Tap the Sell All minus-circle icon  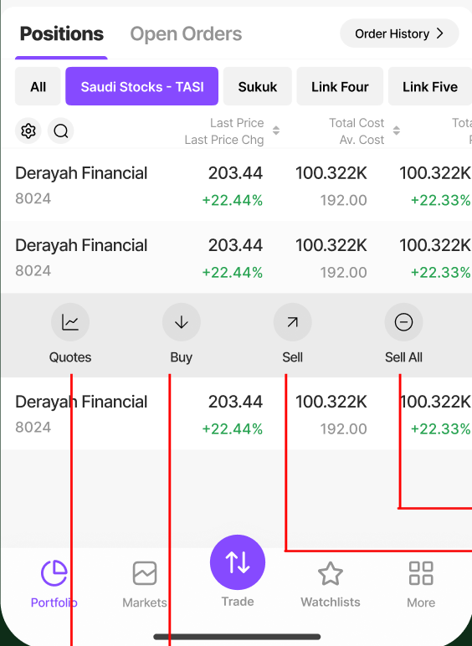[x=403, y=322]
